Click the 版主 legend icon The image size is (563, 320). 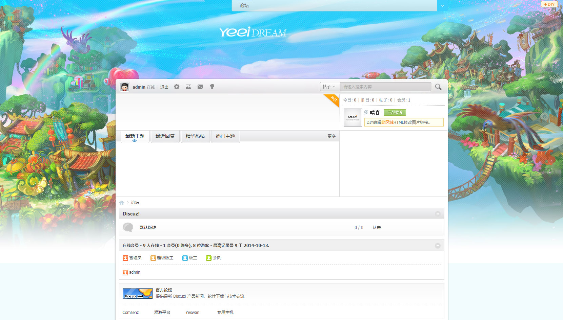(x=185, y=258)
